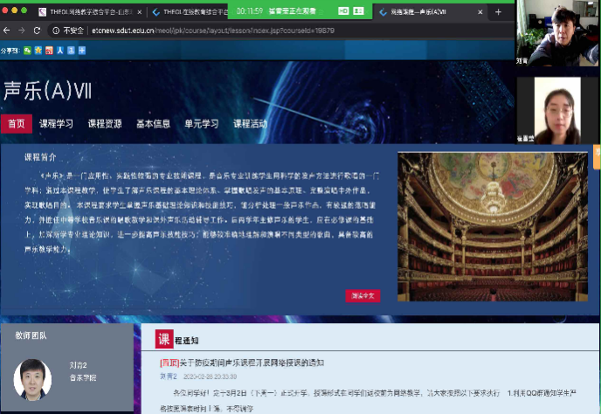
Task: Reload the current page
Action: tap(37, 30)
